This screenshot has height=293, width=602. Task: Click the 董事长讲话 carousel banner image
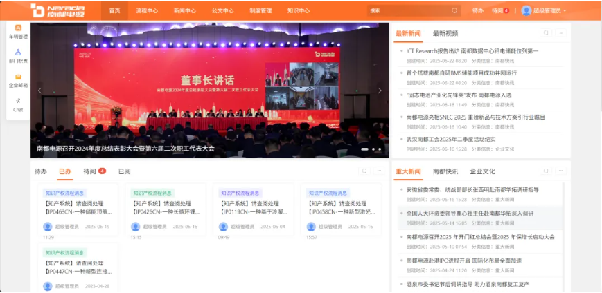point(210,91)
